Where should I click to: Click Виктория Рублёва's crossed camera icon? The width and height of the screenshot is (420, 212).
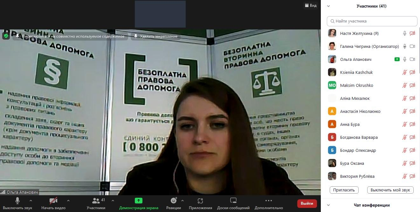pos(412,176)
